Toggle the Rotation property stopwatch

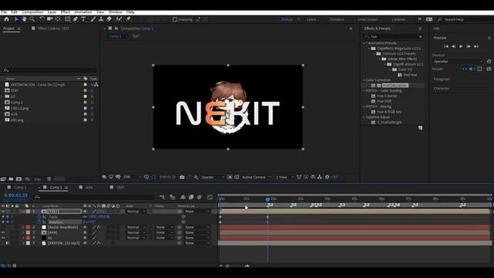tap(39, 222)
